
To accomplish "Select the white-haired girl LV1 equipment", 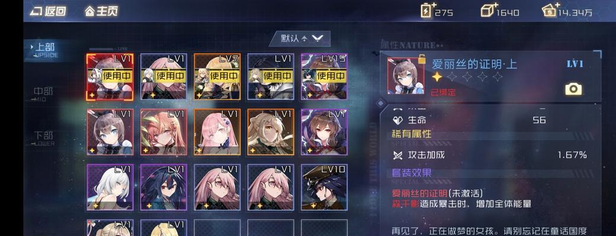I will pyautogui.click(x=110, y=187).
